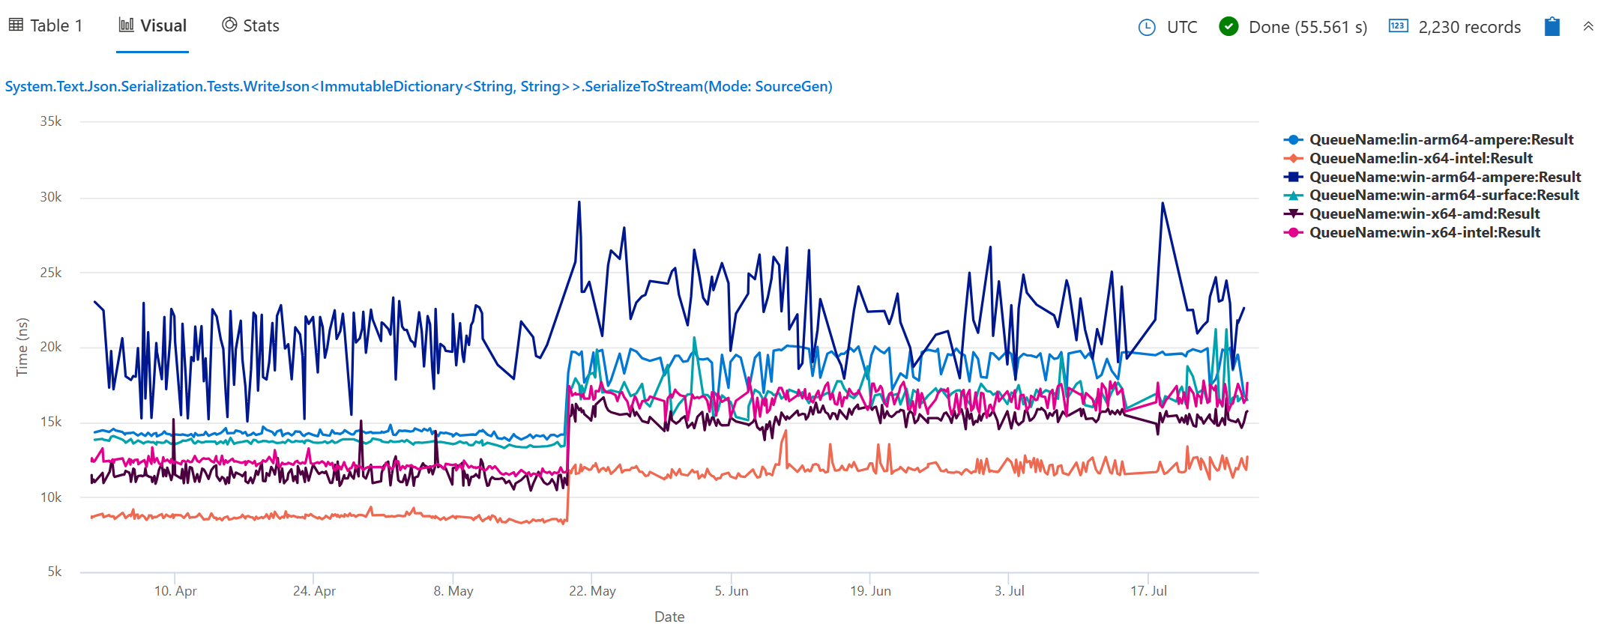This screenshot has width=1598, height=624.
Task: Click the donut icon beside Stats
Action: 229,25
